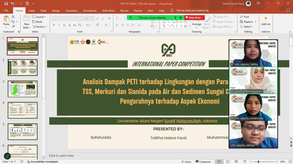Increase the font size

[98, 19]
